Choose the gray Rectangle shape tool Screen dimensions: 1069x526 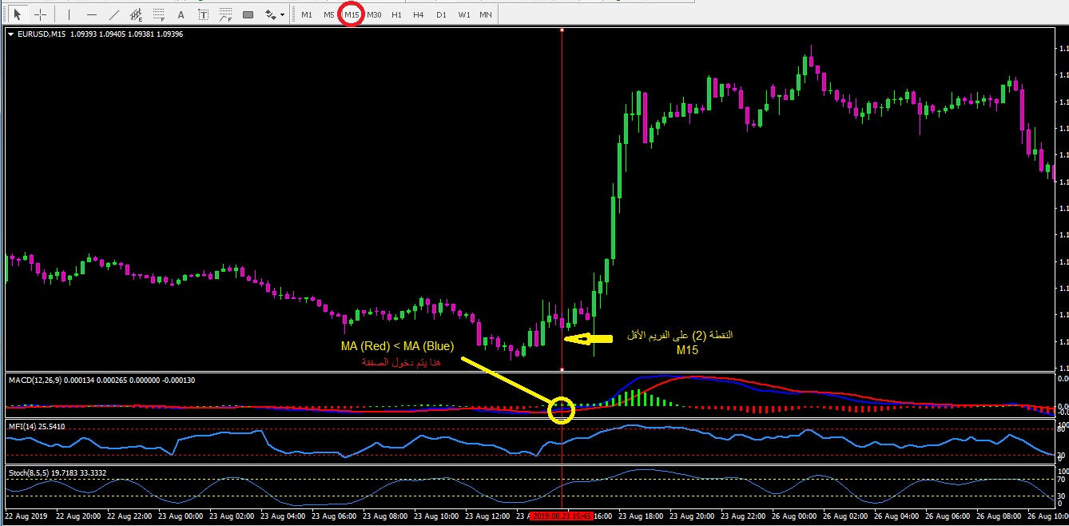[x=248, y=14]
